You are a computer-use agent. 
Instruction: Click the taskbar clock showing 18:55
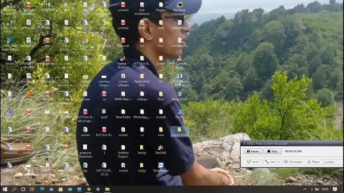[x=325, y=189]
